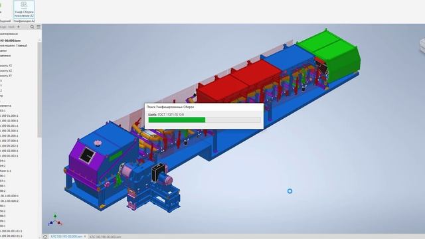
Task: Select the YZ plane in browser tree
Action: [x=6, y=66]
